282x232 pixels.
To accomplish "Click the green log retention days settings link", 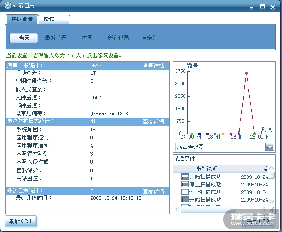I will click(63, 55).
